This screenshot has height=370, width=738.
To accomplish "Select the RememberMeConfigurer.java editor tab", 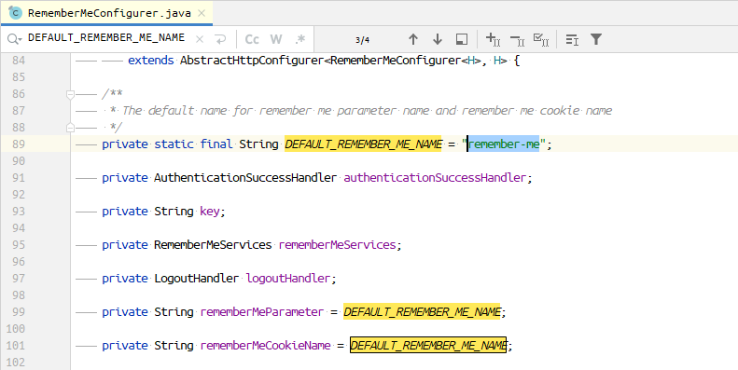I will 107,13.
